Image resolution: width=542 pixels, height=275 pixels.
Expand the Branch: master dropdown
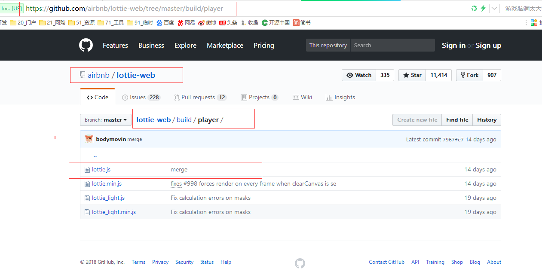point(106,120)
